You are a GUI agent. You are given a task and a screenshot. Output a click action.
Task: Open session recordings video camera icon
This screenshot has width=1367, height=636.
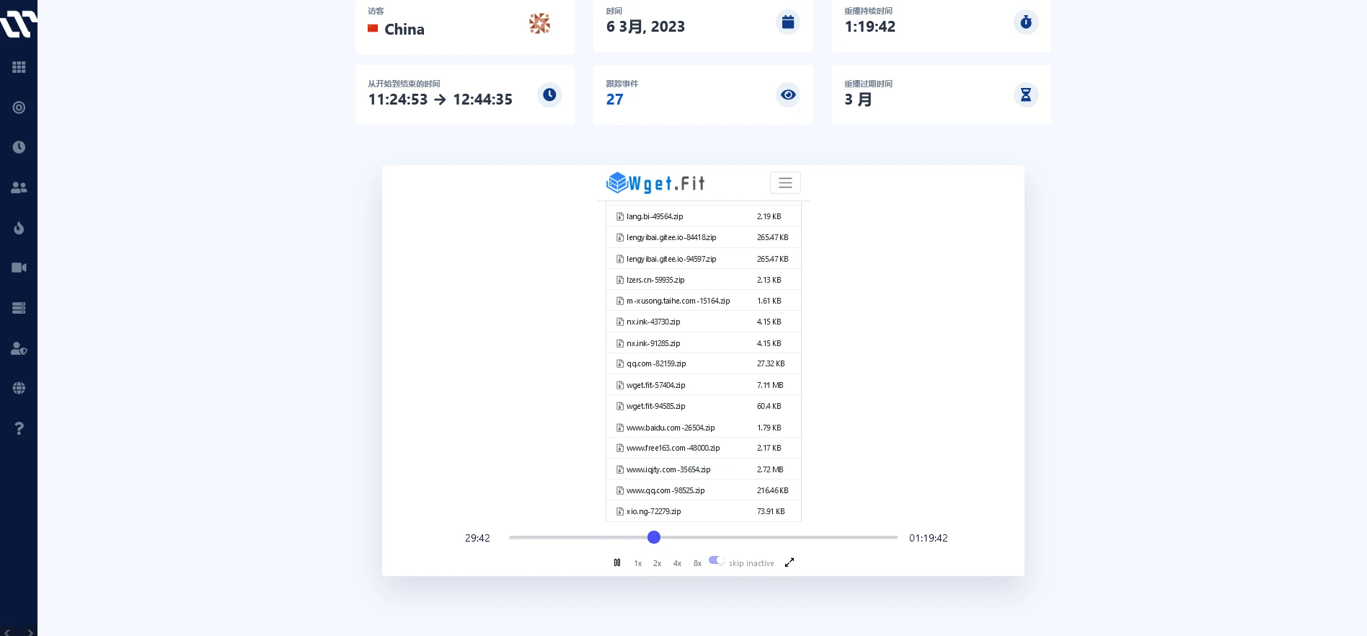19,268
